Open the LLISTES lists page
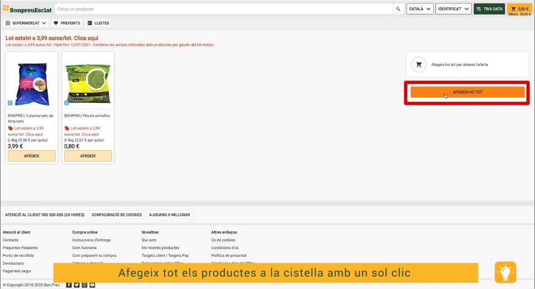The image size is (535, 289). pos(98,23)
